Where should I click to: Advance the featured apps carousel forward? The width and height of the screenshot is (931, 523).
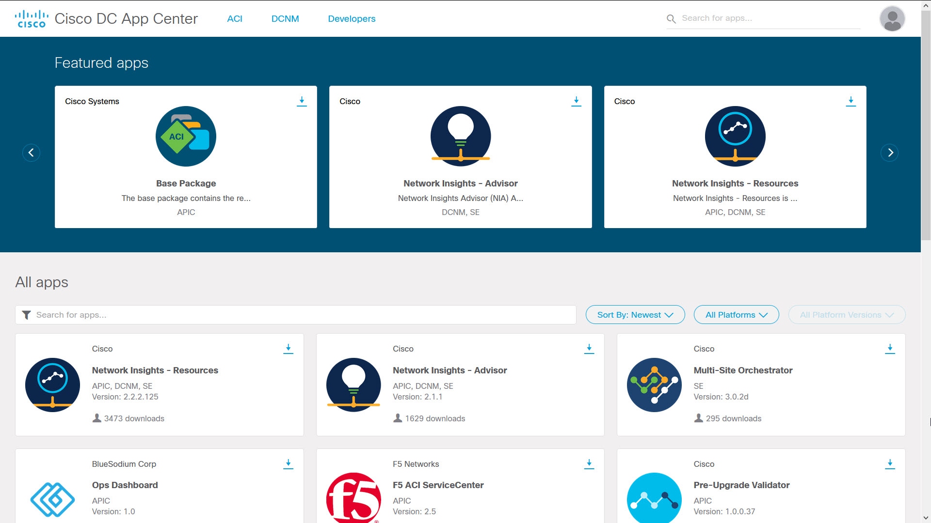pos(890,153)
